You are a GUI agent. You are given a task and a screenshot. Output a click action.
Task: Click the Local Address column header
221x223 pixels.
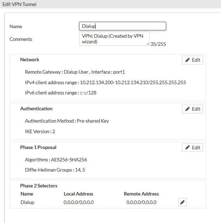[78, 194]
